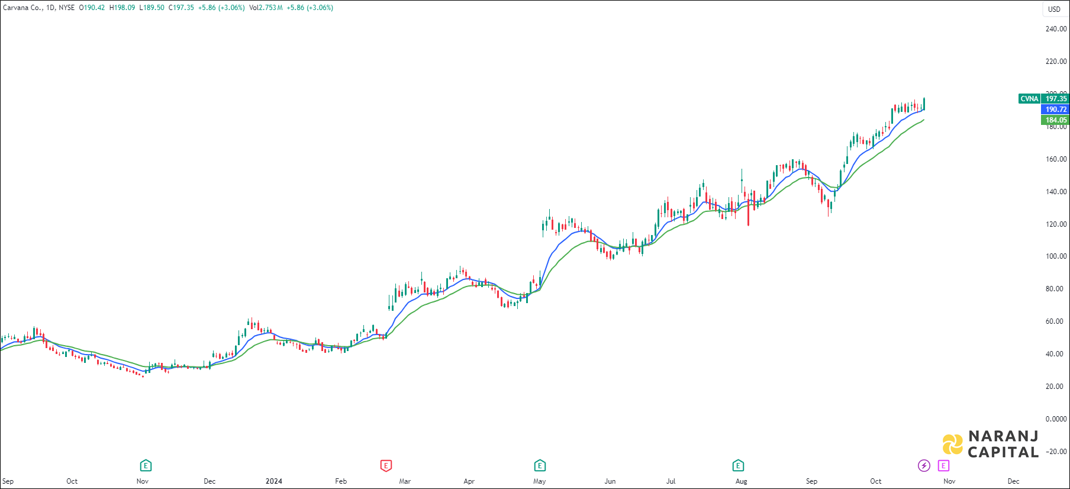Click the 240.00 level on price axis
The height and width of the screenshot is (489, 1070).
point(1056,29)
